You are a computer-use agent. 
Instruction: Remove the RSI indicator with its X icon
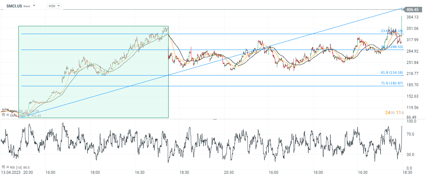click(8, 167)
